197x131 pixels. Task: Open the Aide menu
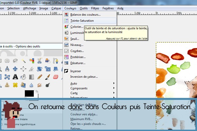120,9
